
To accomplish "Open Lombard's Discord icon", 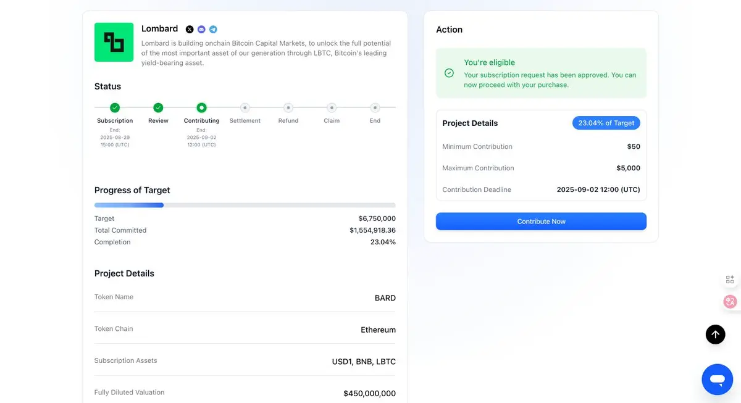I will click(x=201, y=30).
